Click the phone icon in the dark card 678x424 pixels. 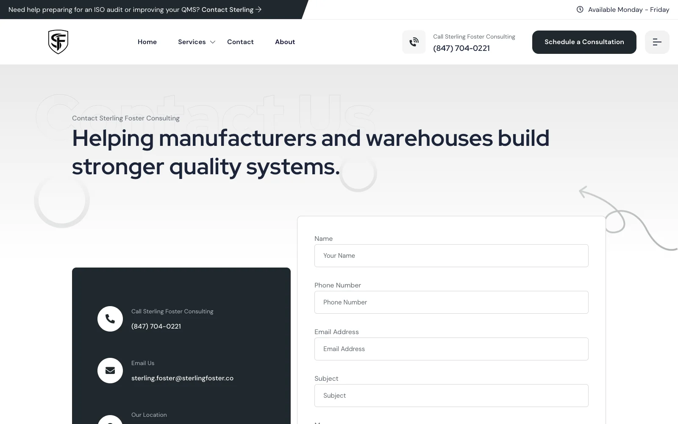coord(110,319)
